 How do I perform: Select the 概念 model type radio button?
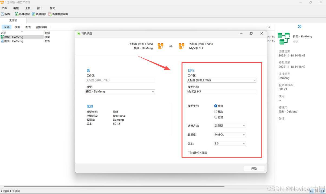coord(216,111)
